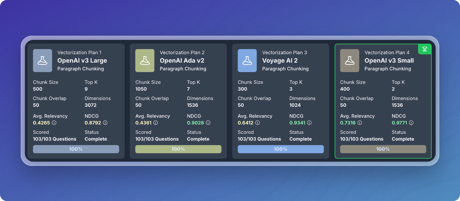Click the NDCG score 0.8792
Viewport: 460px width, 201px height.
coord(93,123)
